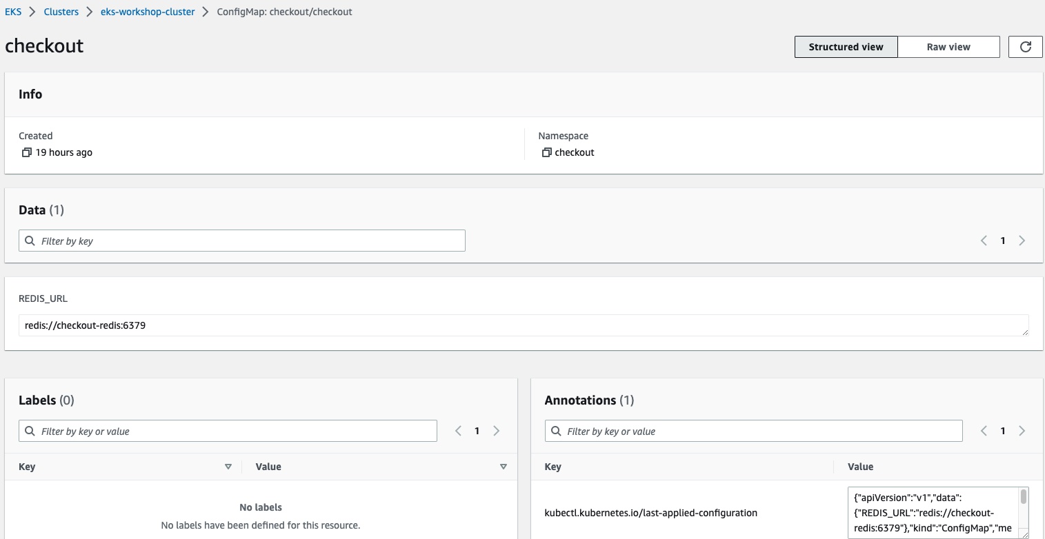Click the Labels filter by key or value field

pyautogui.click(x=235, y=431)
